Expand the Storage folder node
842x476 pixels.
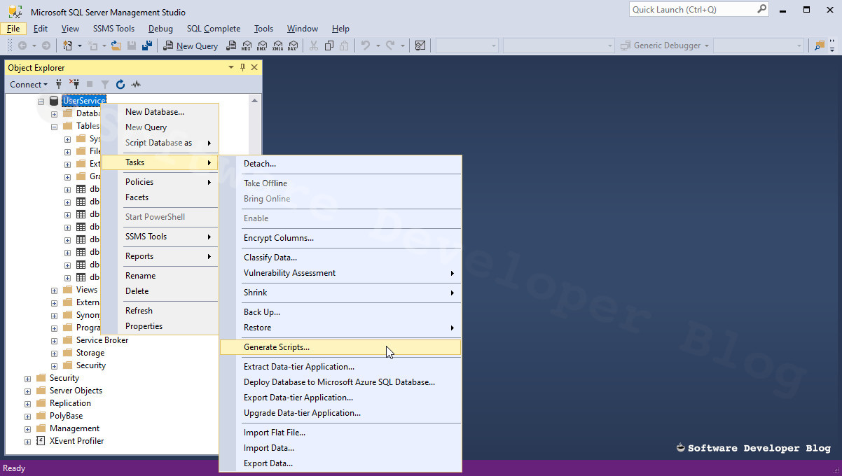click(x=54, y=353)
